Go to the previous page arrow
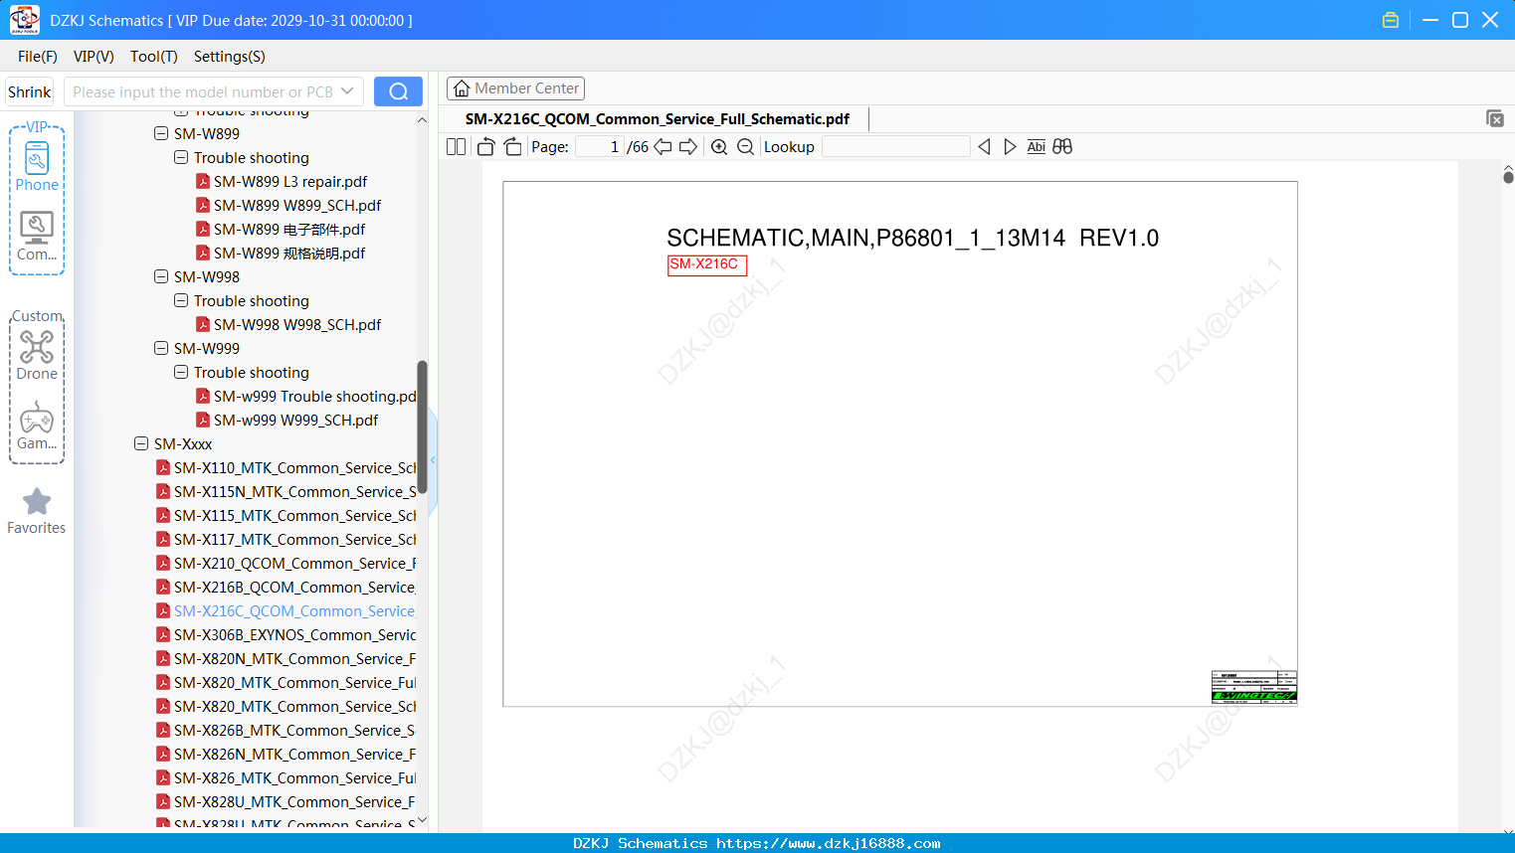This screenshot has height=853, width=1515. point(663,147)
